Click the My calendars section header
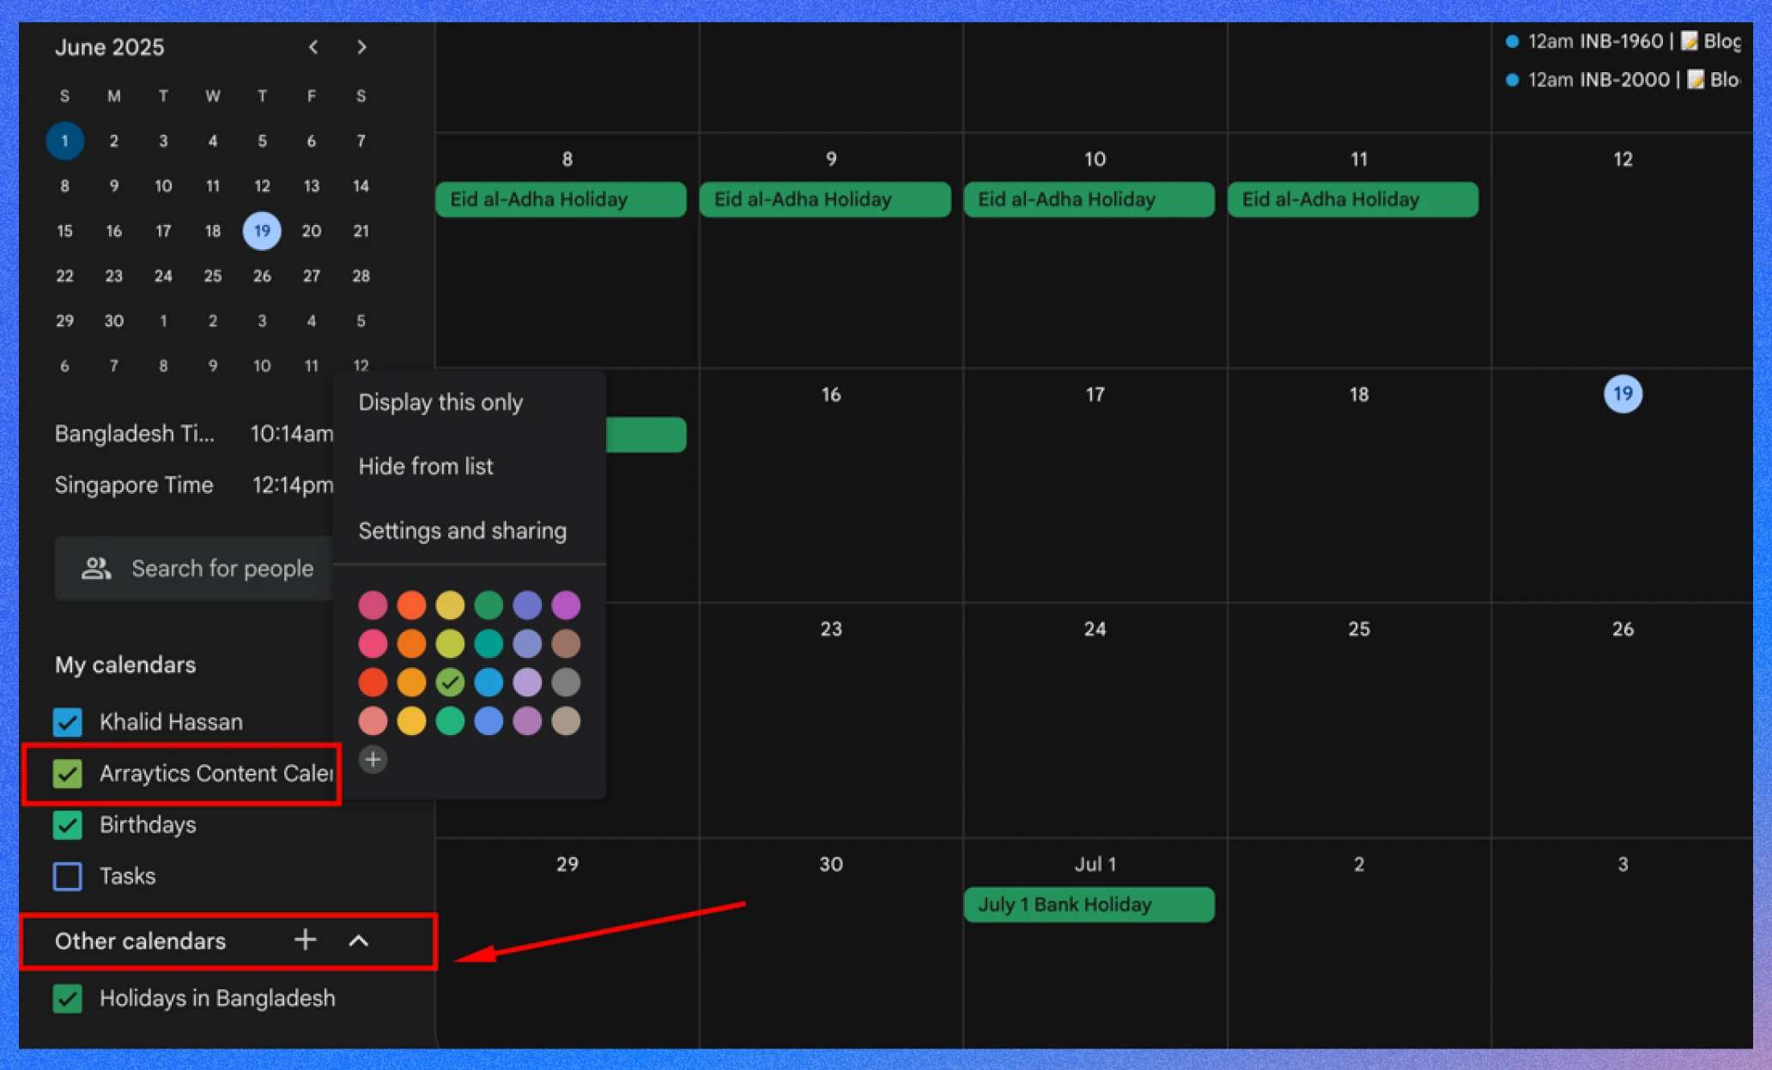 tap(125, 665)
